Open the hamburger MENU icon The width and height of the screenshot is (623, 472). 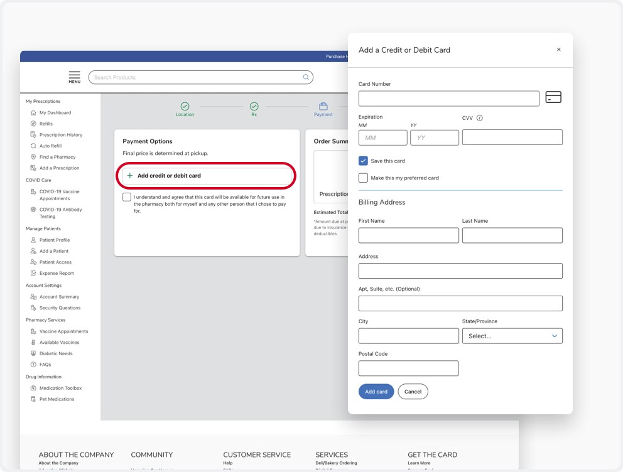coord(74,77)
